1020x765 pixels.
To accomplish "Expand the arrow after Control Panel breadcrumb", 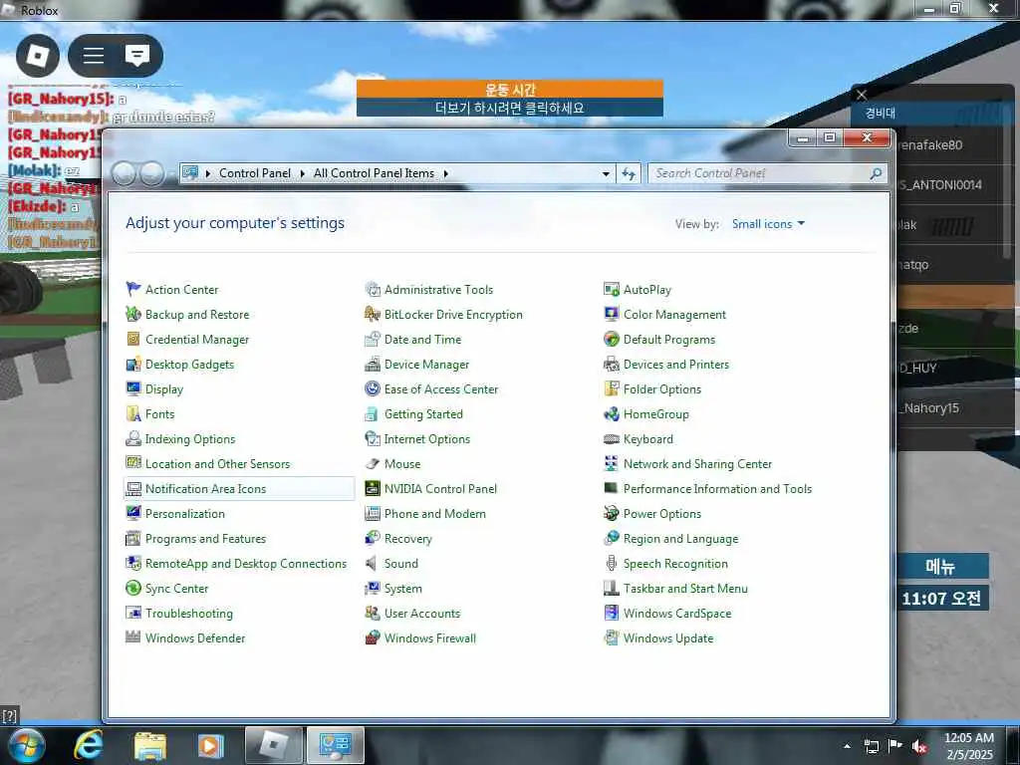I will (302, 173).
